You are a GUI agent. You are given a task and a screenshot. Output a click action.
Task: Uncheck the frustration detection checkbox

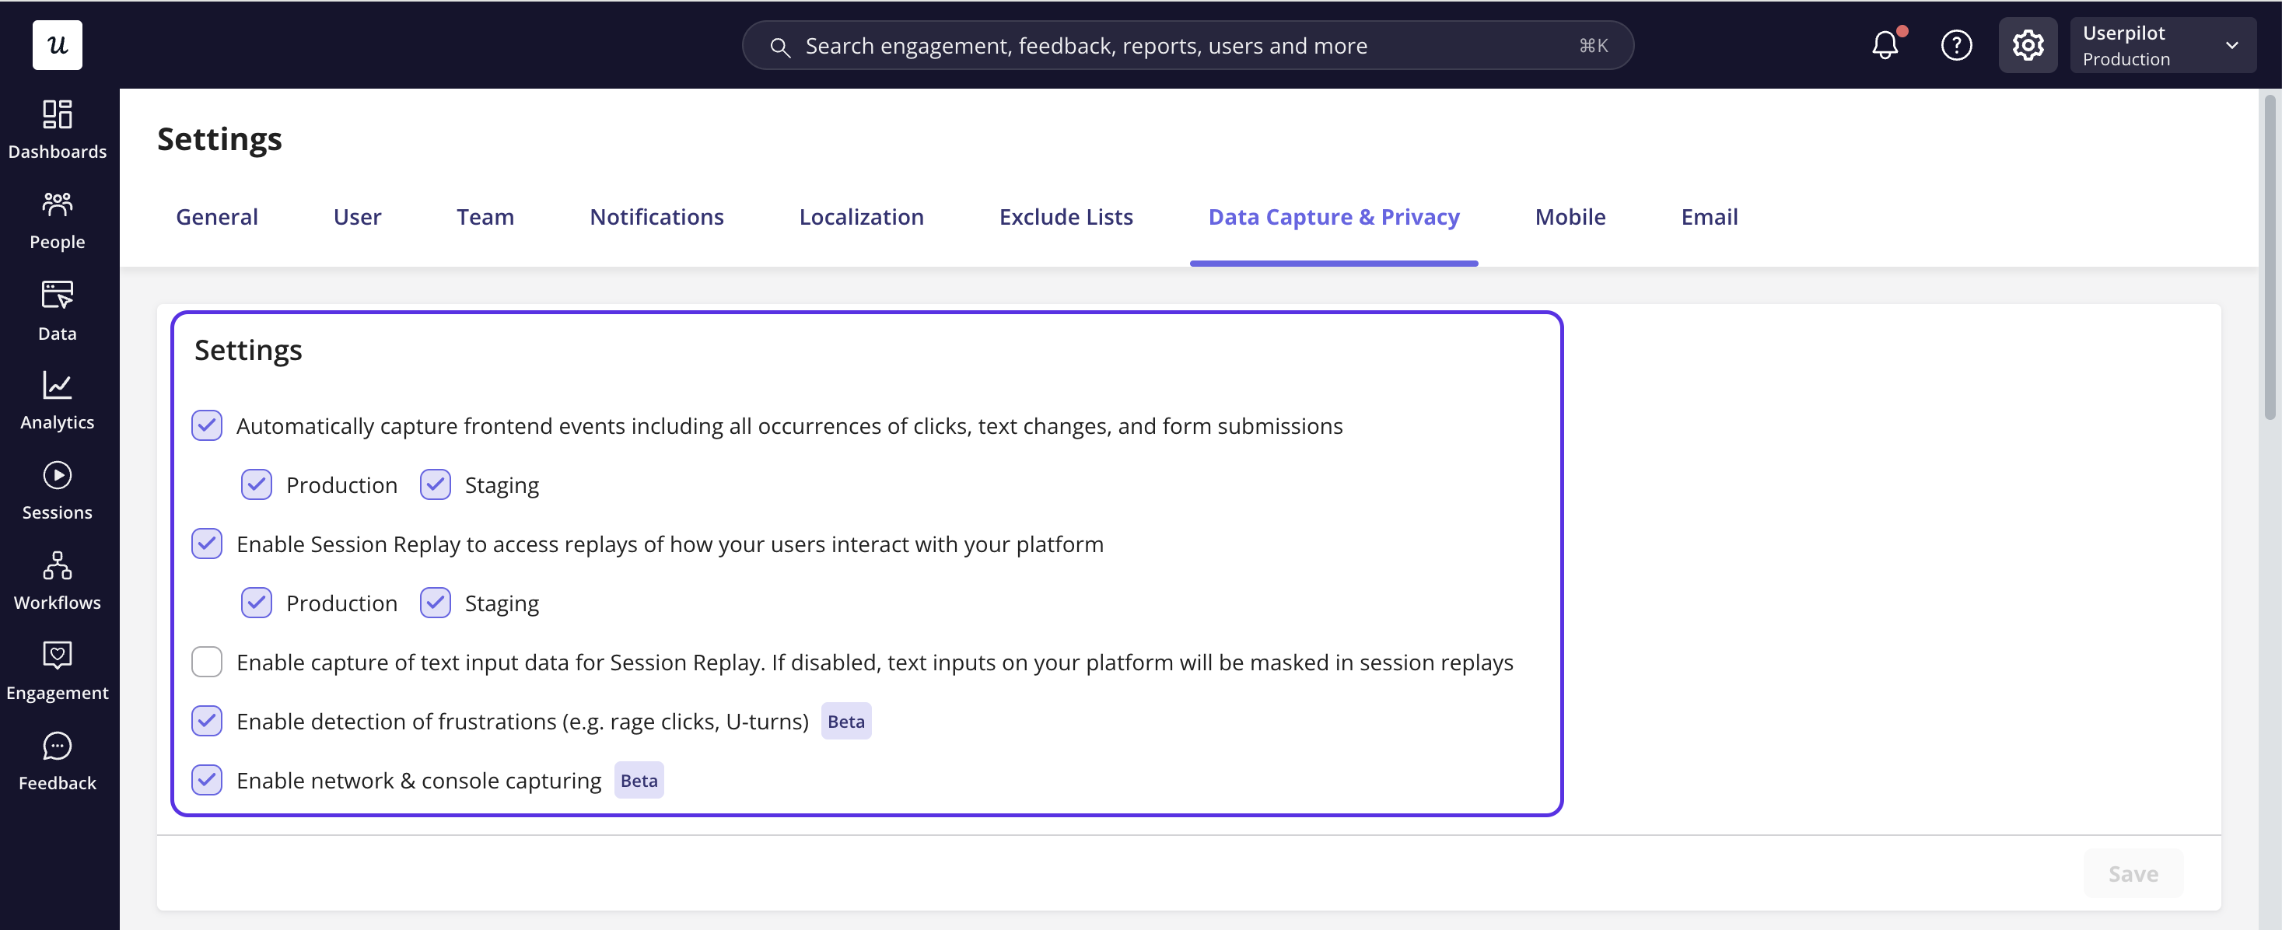click(208, 721)
